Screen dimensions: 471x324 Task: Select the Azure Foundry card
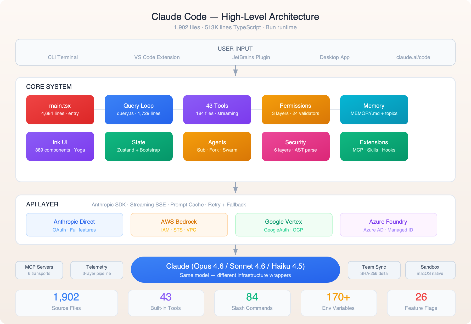tap(388, 224)
